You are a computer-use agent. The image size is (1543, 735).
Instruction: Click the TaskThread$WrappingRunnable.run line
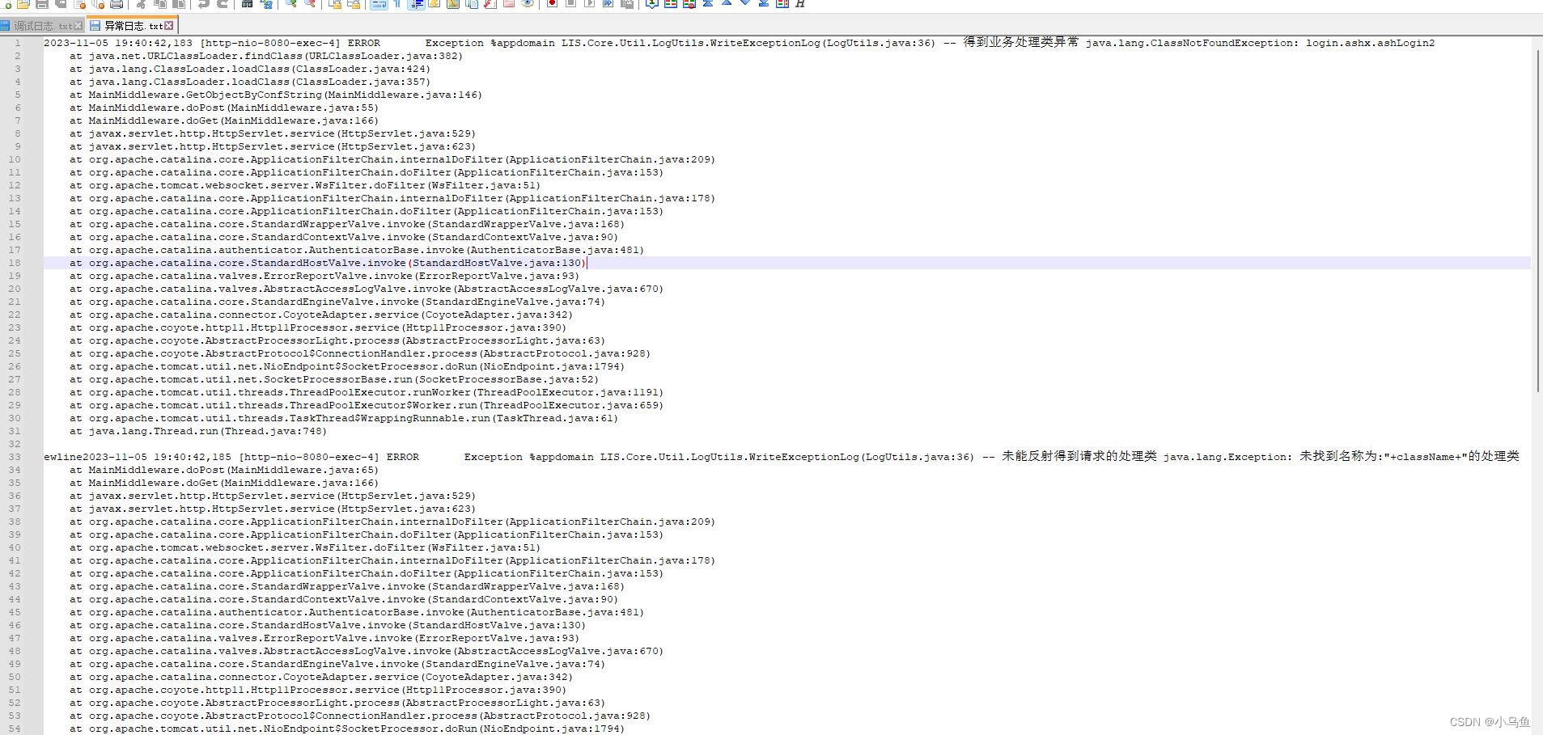click(343, 418)
